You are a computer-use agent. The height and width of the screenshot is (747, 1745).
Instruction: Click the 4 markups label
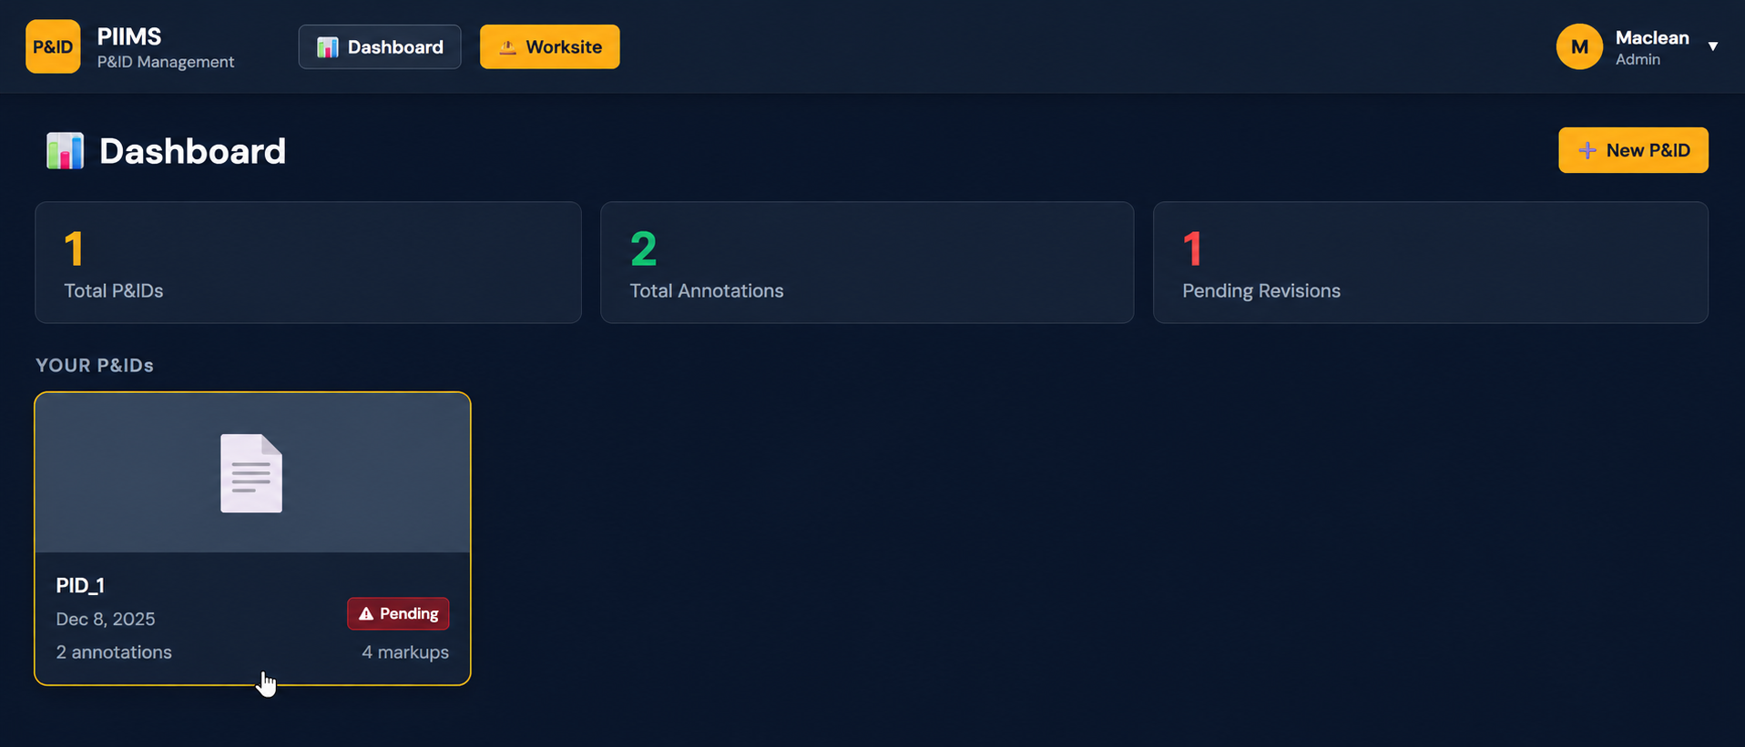(405, 652)
